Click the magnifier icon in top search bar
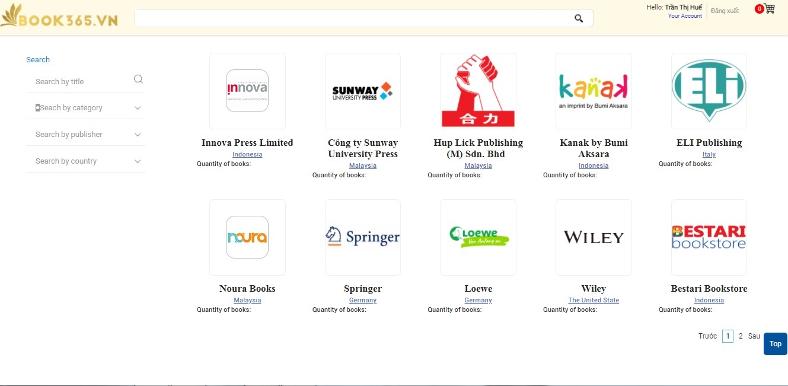Viewport: 788px width, 386px height. pos(579,18)
